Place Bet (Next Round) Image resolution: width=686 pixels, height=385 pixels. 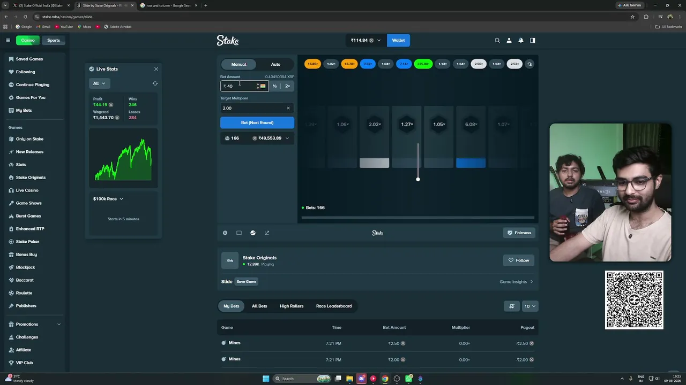257,122
